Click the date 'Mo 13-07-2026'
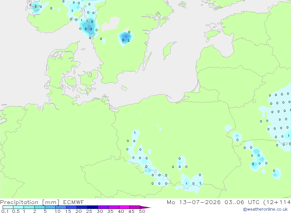291x213 pixels. 194,202
